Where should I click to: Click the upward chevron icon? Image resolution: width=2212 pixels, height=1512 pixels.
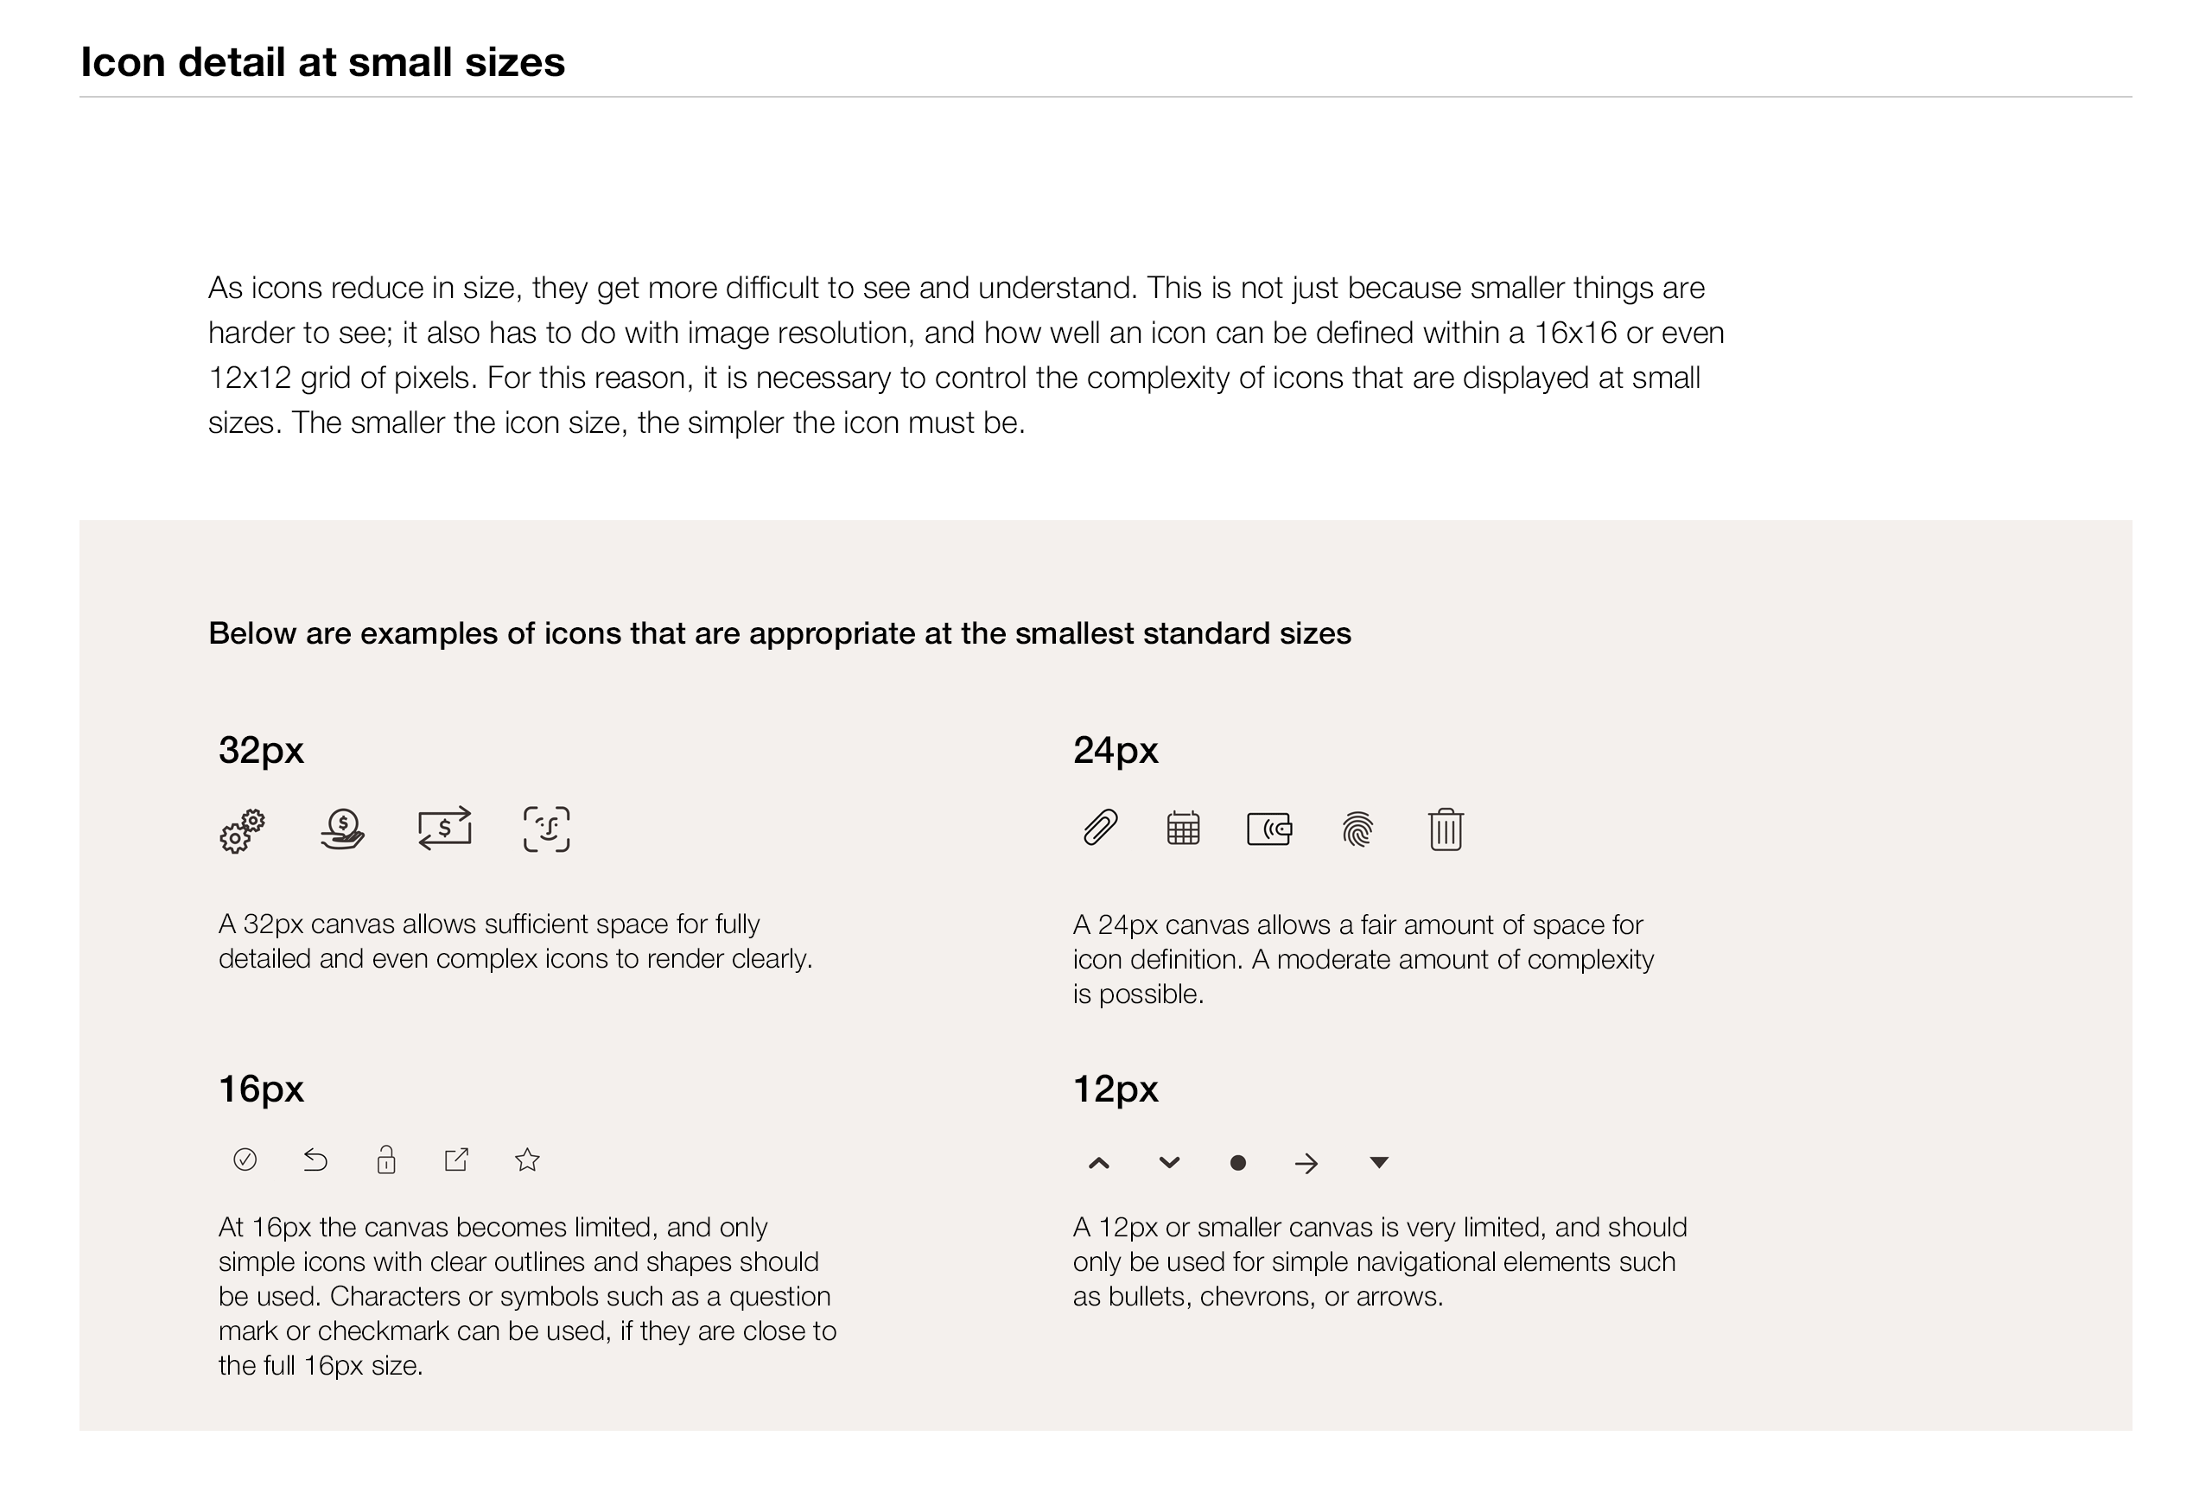pyautogui.click(x=1098, y=1163)
